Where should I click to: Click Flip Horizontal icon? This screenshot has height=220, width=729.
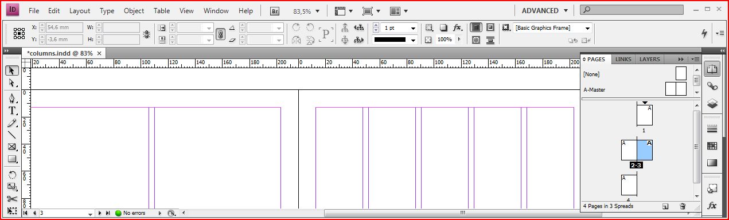296,40
